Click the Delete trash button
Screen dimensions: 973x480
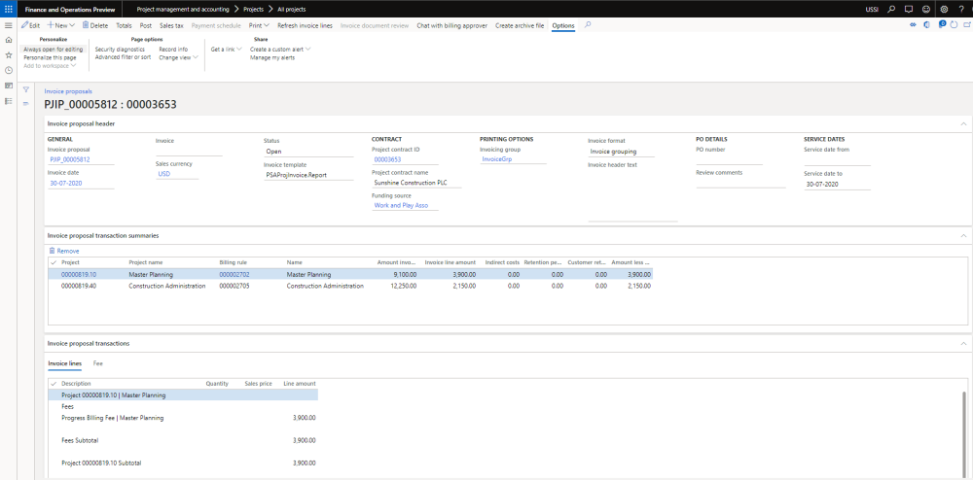tap(95, 24)
